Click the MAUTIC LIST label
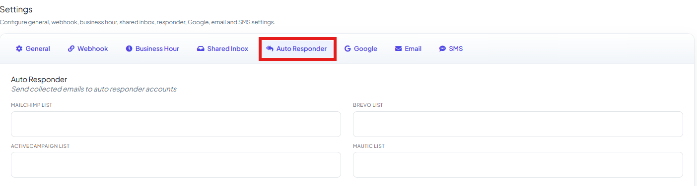 [369, 146]
